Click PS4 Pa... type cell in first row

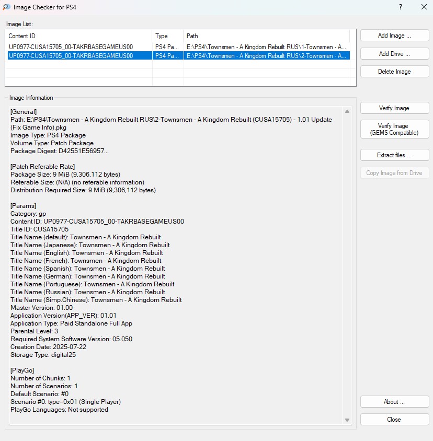tap(168, 47)
